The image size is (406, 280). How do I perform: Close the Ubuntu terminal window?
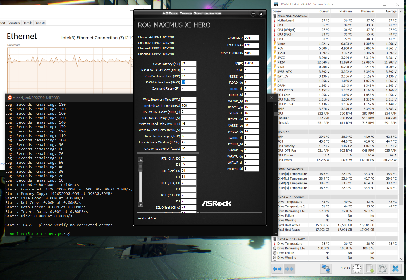pyautogui.click(x=272, y=98)
